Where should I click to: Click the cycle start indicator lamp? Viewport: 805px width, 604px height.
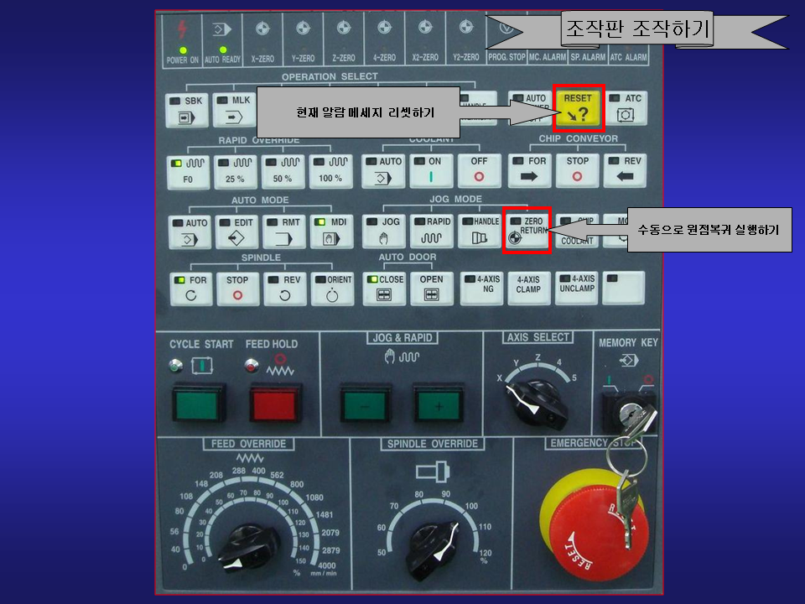tap(176, 366)
